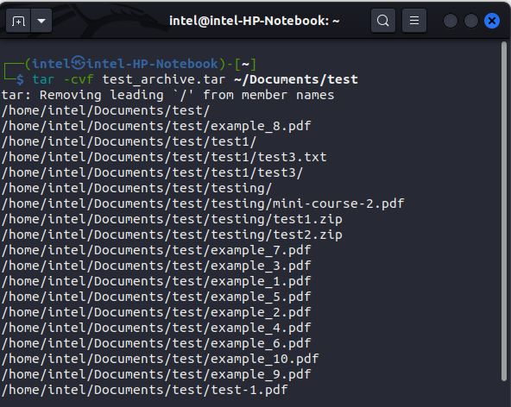Select the testing/test2.zip line
The image size is (511, 407).
pyautogui.click(x=172, y=235)
